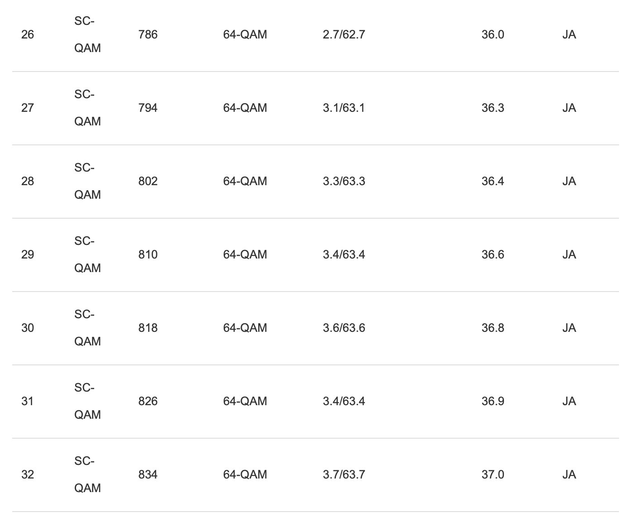The image size is (624, 517).
Task: Select 3.1/63.1 power reading
Action: coord(344,108)
